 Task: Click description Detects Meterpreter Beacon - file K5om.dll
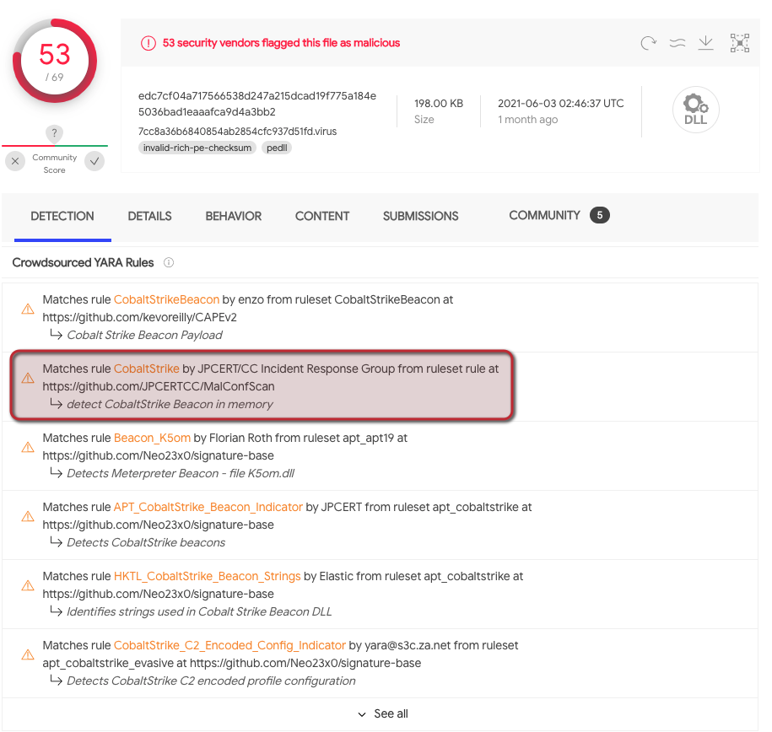point(181,474)
